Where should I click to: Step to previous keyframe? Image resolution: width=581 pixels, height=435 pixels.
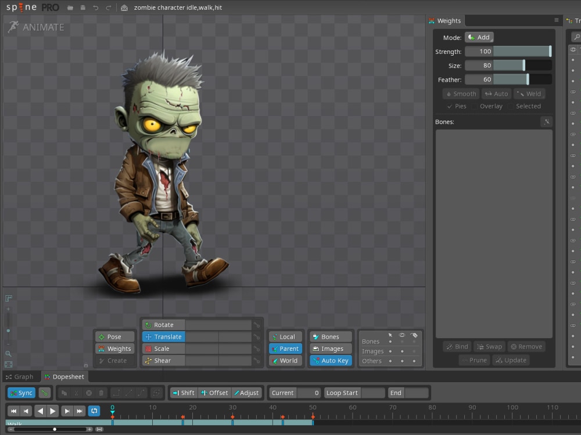[x=26, y=411]
